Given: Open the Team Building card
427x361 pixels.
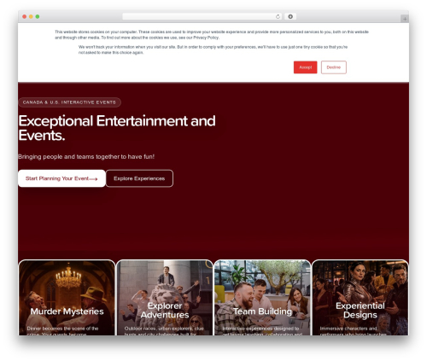Looking at the screenshot, I should (x=262, y=298).
